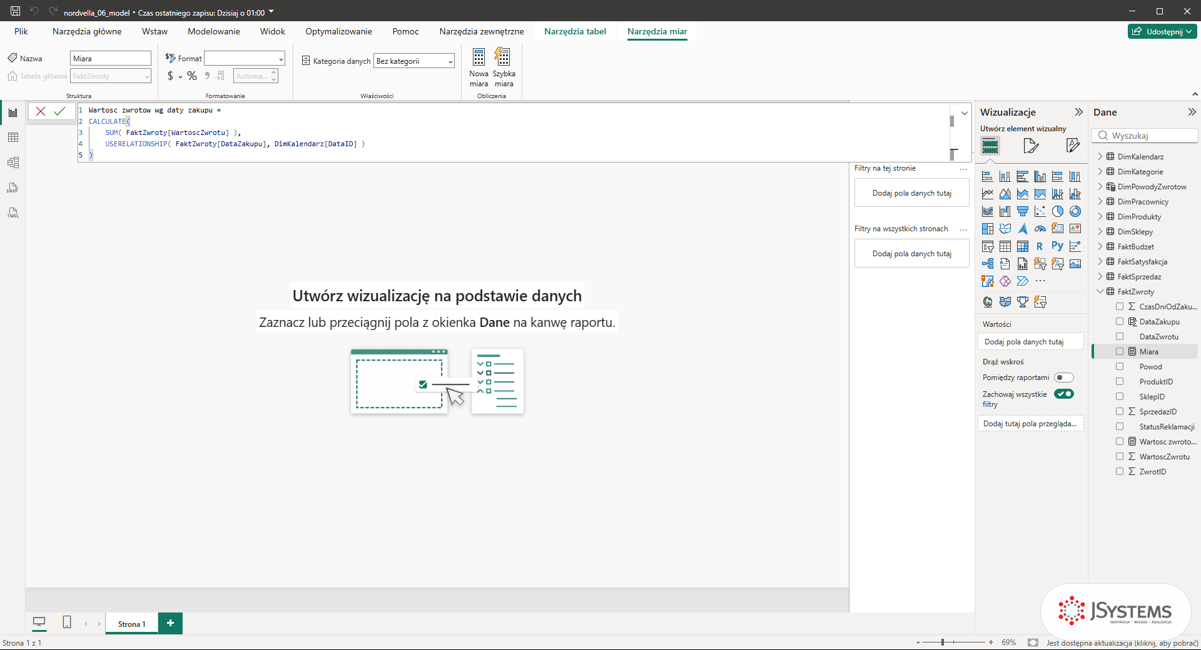Select the R script visual icon
1201x650 pixels.
[x=1040, y=246]
